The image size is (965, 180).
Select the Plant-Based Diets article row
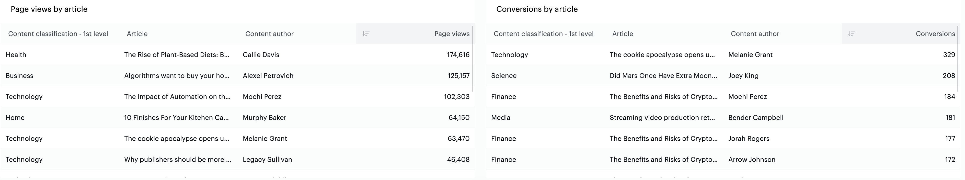177,55
